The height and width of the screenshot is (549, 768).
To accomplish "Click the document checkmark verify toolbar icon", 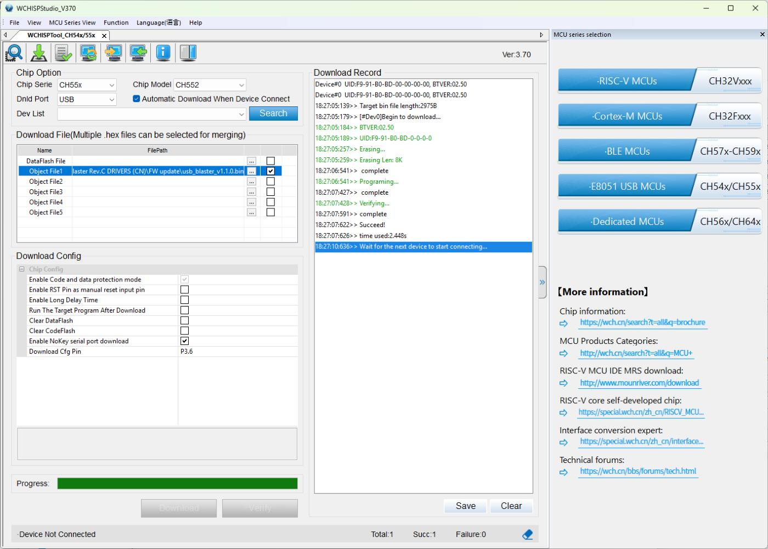I will pyautogui.click(x=64, y=53).
